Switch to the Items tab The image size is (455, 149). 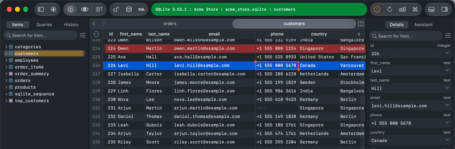pos(18,25)
